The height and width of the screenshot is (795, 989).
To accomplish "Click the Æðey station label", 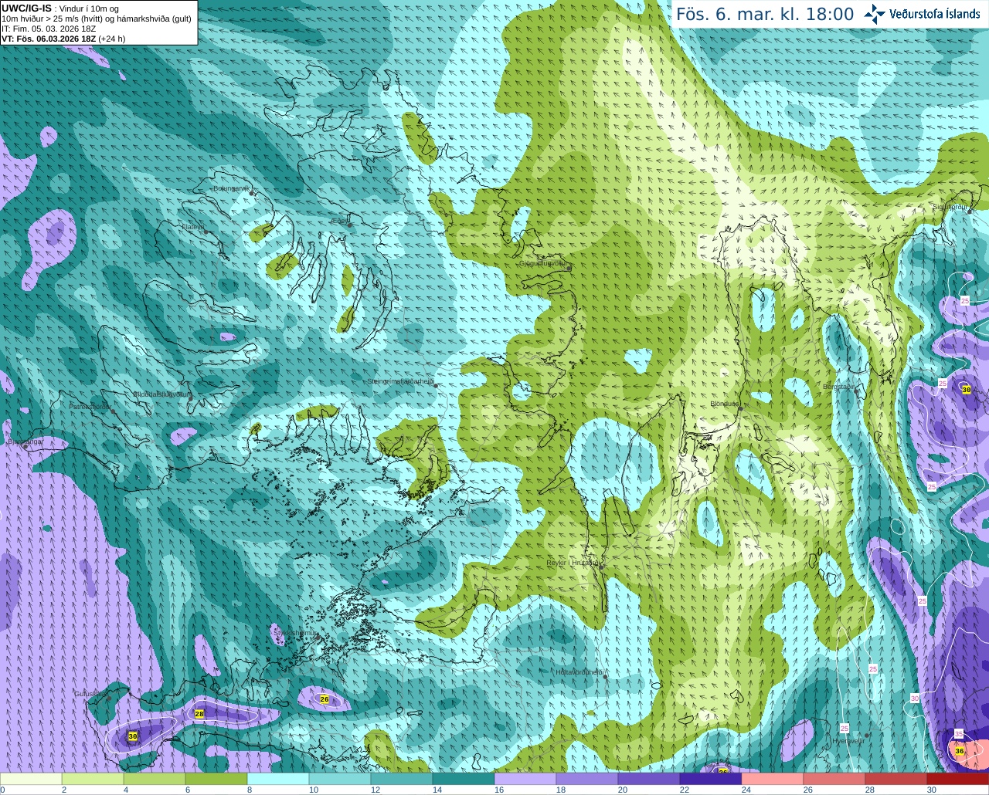I will click(x=340, y=222).
